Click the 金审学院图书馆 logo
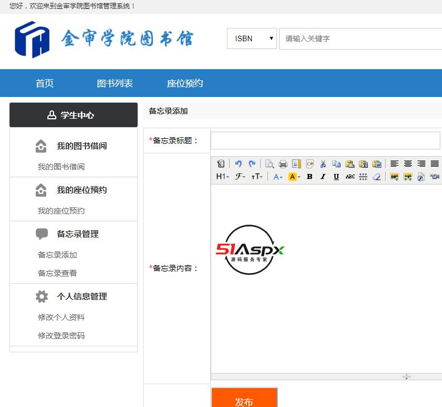Viewport: 442px width, 407px height. (104, 39)
